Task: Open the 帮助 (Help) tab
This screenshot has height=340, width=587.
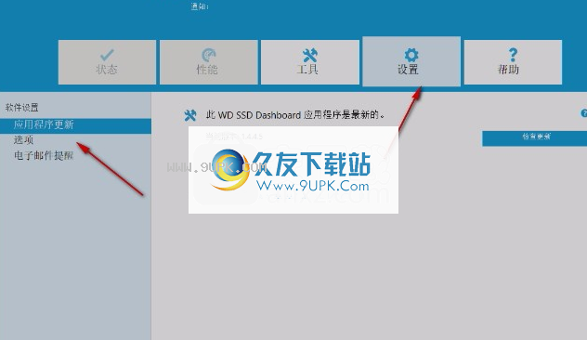Action: pyautogui.click(x=513, y=62)
